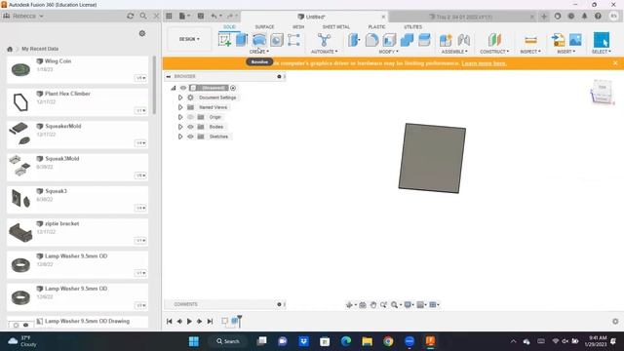Open the Help question mark menu
Viewport: 624px width, 351px height.
tap(598, 16)
